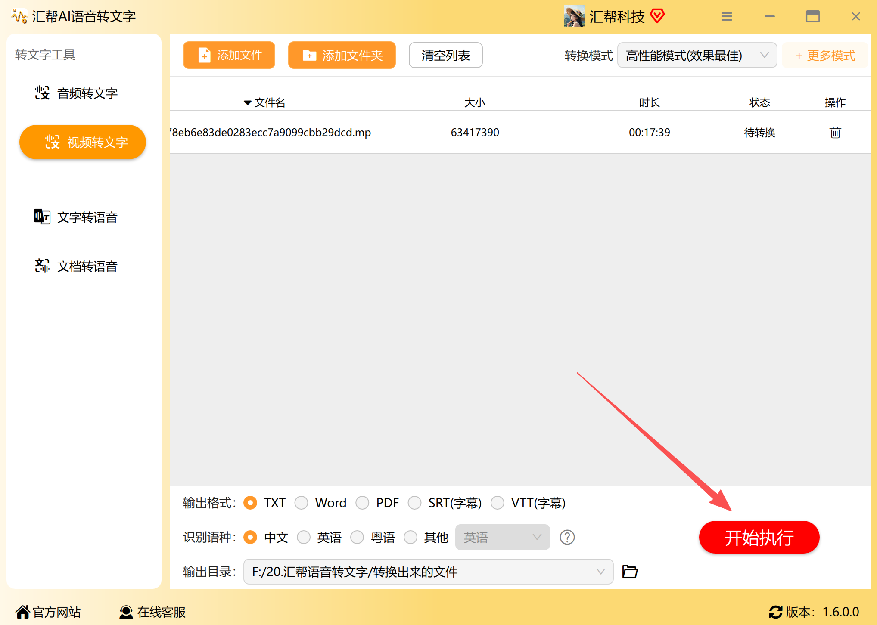
Task: Select VTT(字幕) output format
Action: [498, 503]
